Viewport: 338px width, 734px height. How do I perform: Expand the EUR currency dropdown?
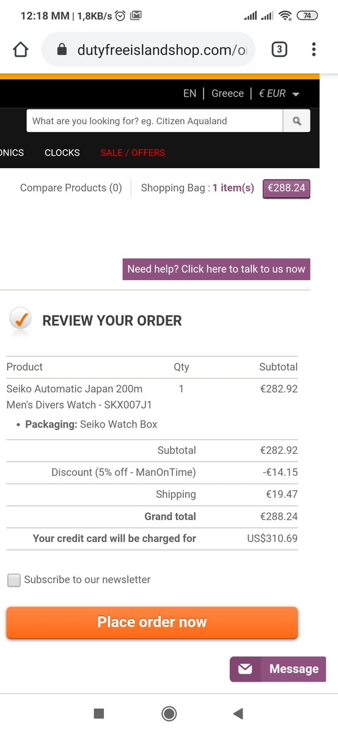pos(279,94)
